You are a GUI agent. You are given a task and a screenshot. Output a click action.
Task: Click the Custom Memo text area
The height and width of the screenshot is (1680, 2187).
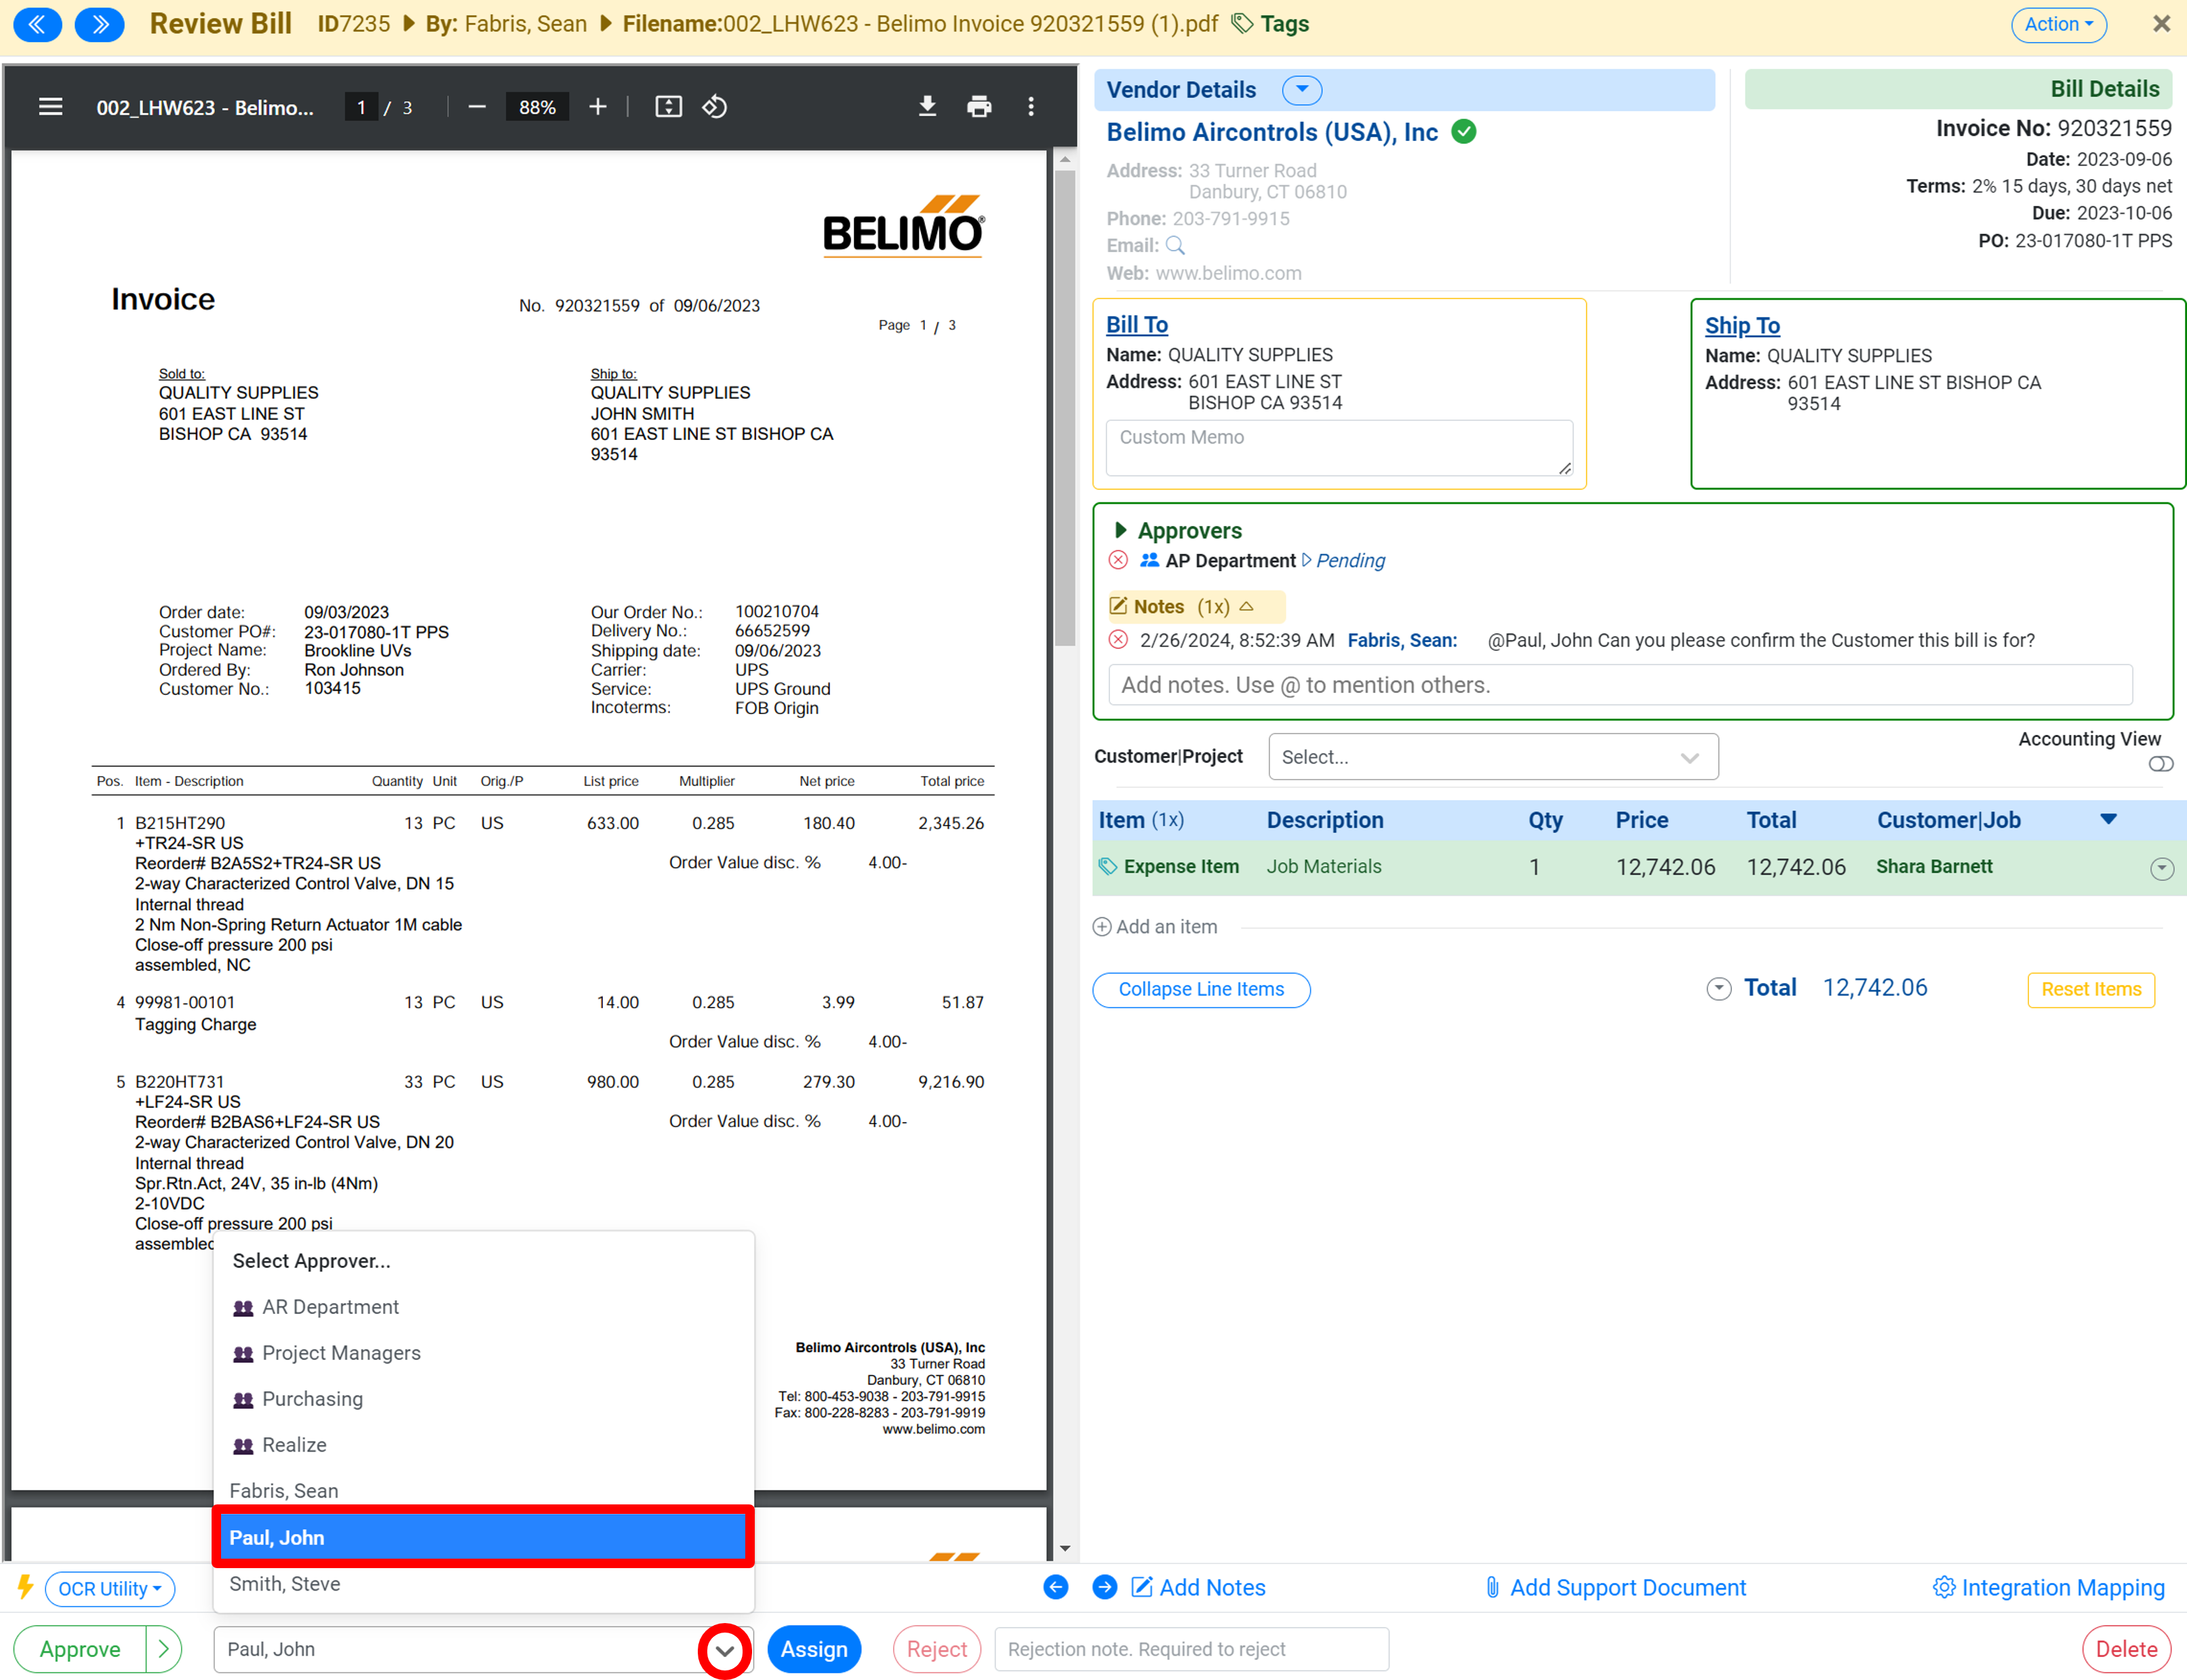[1339, 448]
